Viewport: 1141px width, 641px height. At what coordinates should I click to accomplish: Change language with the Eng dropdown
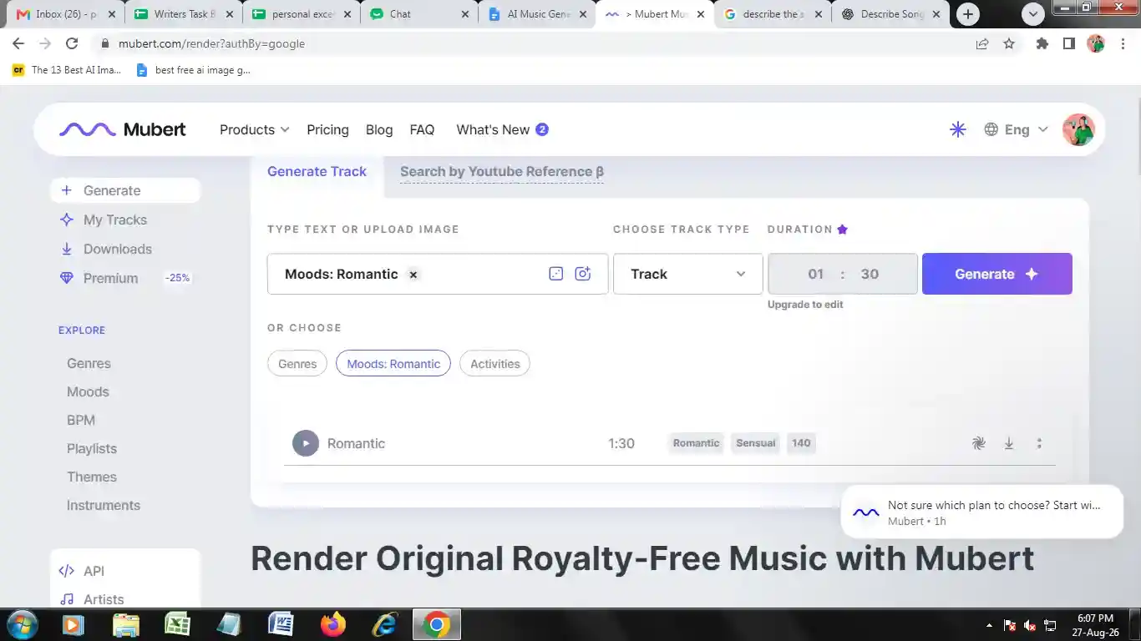(1016, 129)
